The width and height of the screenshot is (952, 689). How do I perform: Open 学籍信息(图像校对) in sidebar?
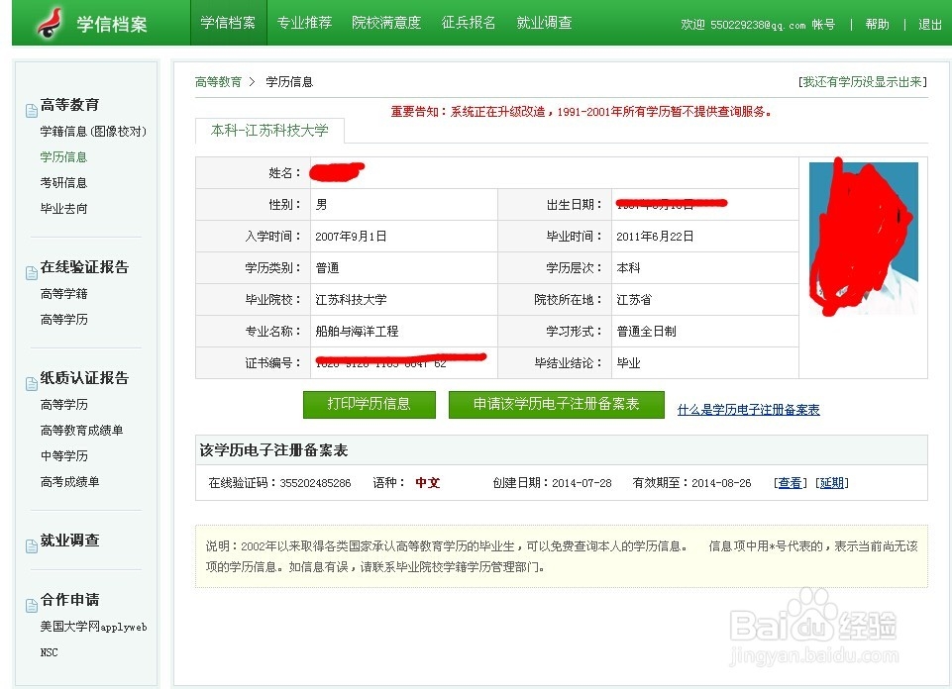click(93, 131)
